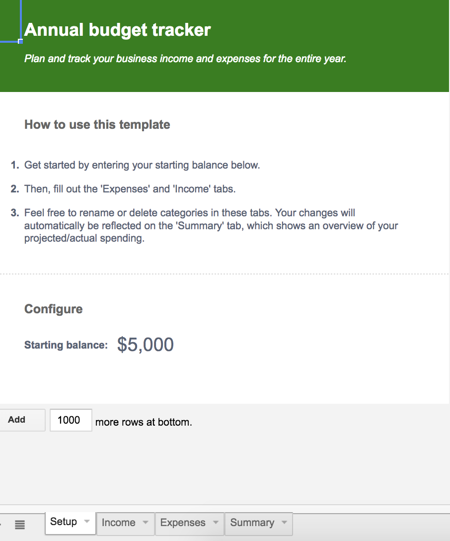Click the 'Starting balance:' label cell
450x541 pixels.
(x=66, y=345)
